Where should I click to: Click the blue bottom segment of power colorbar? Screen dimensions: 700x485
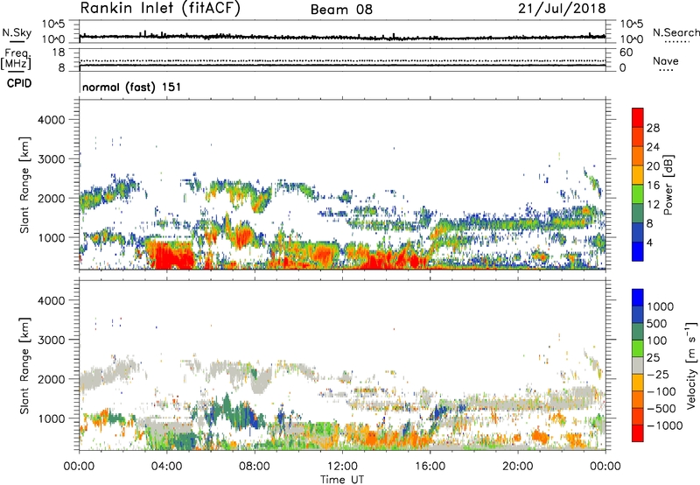point(638,251)
